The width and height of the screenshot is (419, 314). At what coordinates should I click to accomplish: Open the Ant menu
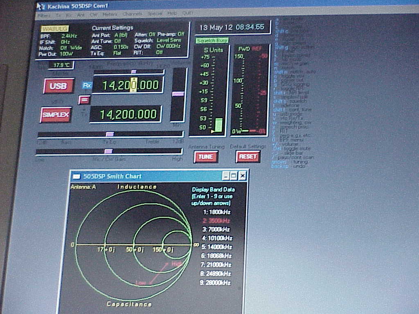[81, 15]
